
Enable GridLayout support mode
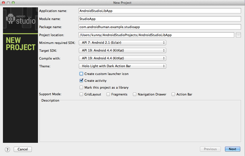coord(81,94)
